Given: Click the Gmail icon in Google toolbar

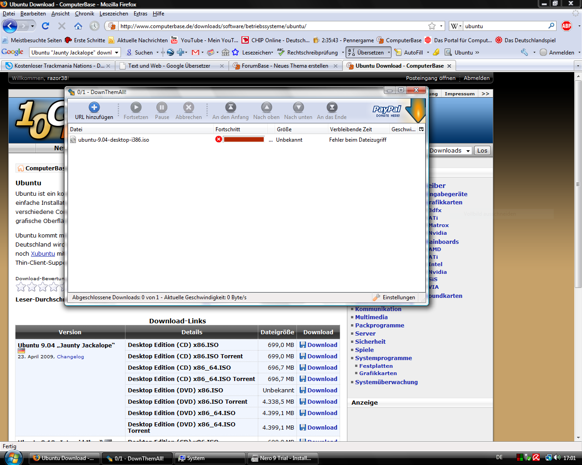Looking at the screenshot, I should (196, 53).
